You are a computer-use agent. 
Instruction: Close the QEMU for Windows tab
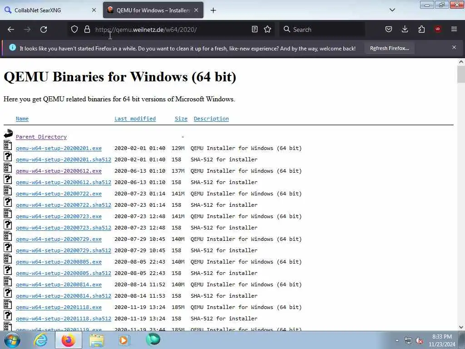coord(196,10)
